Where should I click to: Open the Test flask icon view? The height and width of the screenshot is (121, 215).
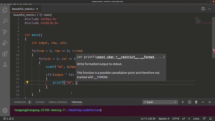click(x=5, y=65)
